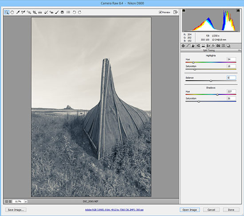Select the White Balance eyedropper tool
The width and height of the screenshot is (244, 216).
coord(18,12)
